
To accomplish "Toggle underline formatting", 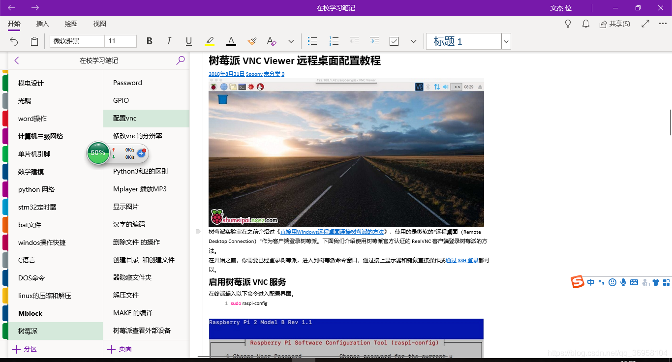I will pos(189,41).
